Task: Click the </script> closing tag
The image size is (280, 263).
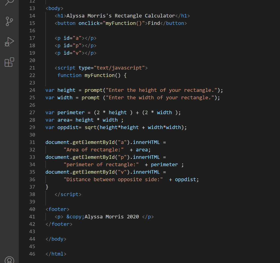Action: tap(68, 194)
